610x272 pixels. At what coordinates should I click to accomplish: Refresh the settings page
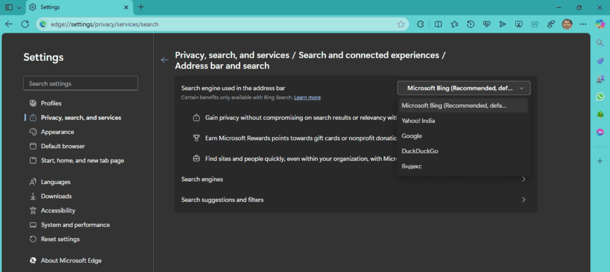pos(25,24)
